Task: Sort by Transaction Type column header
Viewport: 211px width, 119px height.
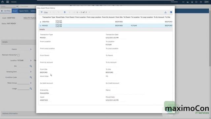Action: pos(49,17)
